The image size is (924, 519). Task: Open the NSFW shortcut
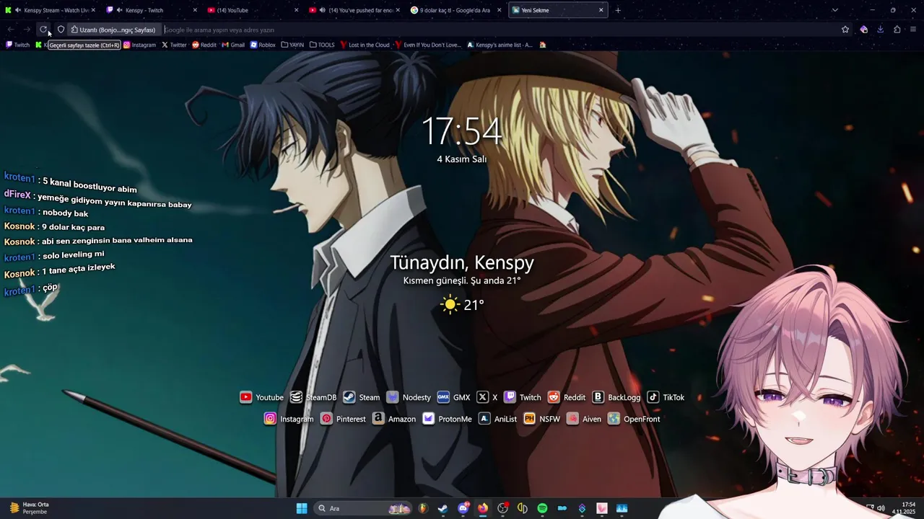tap(542, 419)
